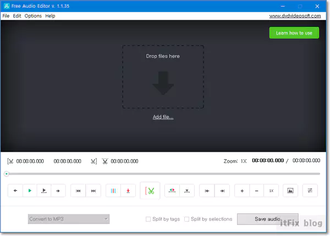Click the delete selection X icon
Viewport: 330px width, 236px height.
[x=187, y=191]
